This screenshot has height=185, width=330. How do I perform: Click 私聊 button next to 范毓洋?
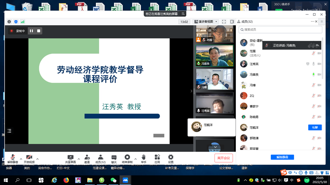click(315, 128)
